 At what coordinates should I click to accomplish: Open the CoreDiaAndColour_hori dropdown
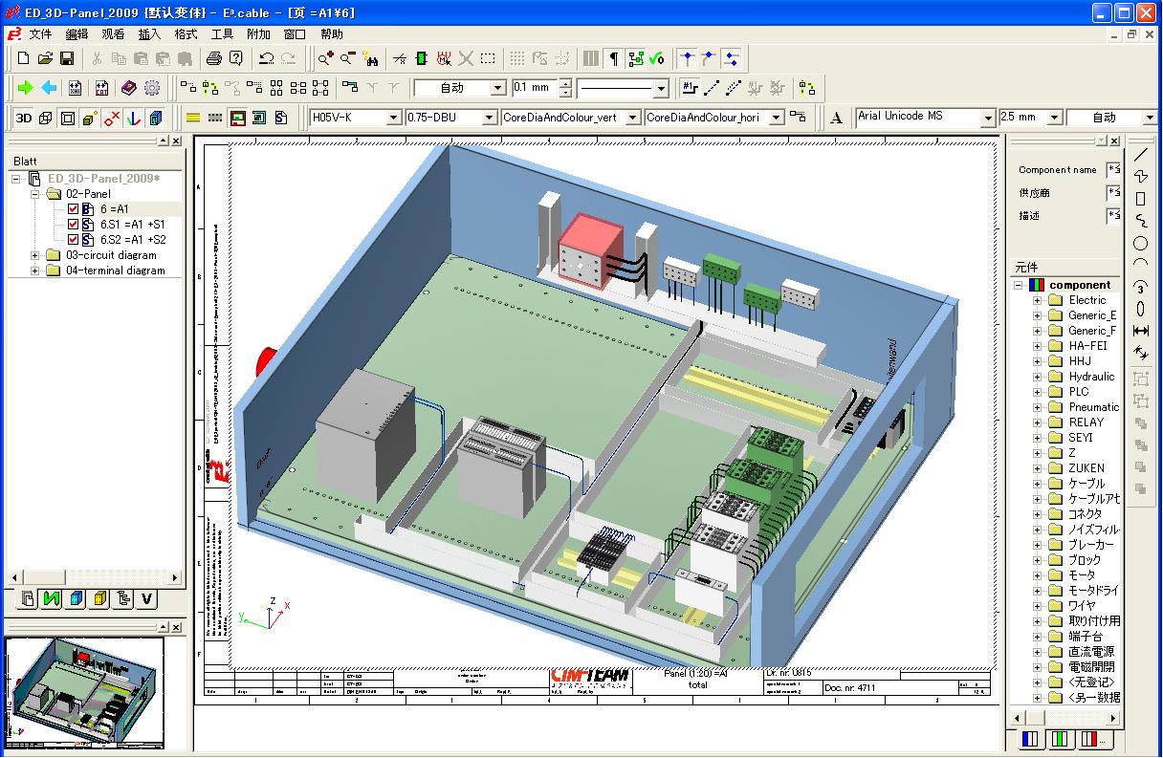[777, 118]
